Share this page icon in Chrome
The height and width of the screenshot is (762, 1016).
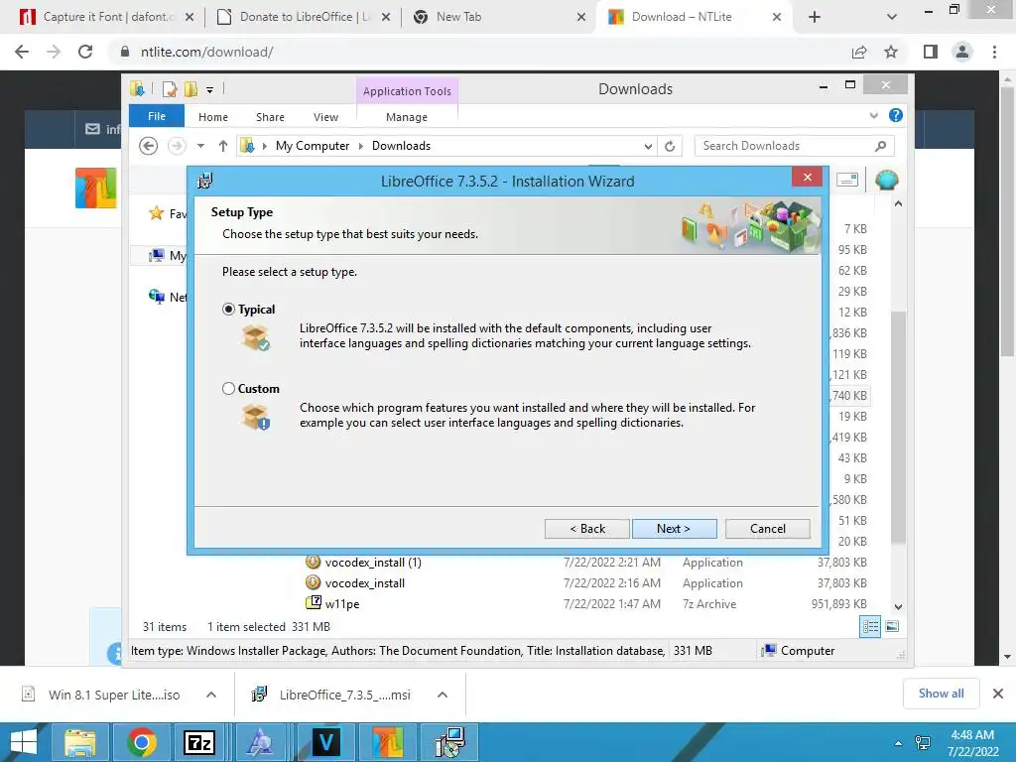(859, 52)
